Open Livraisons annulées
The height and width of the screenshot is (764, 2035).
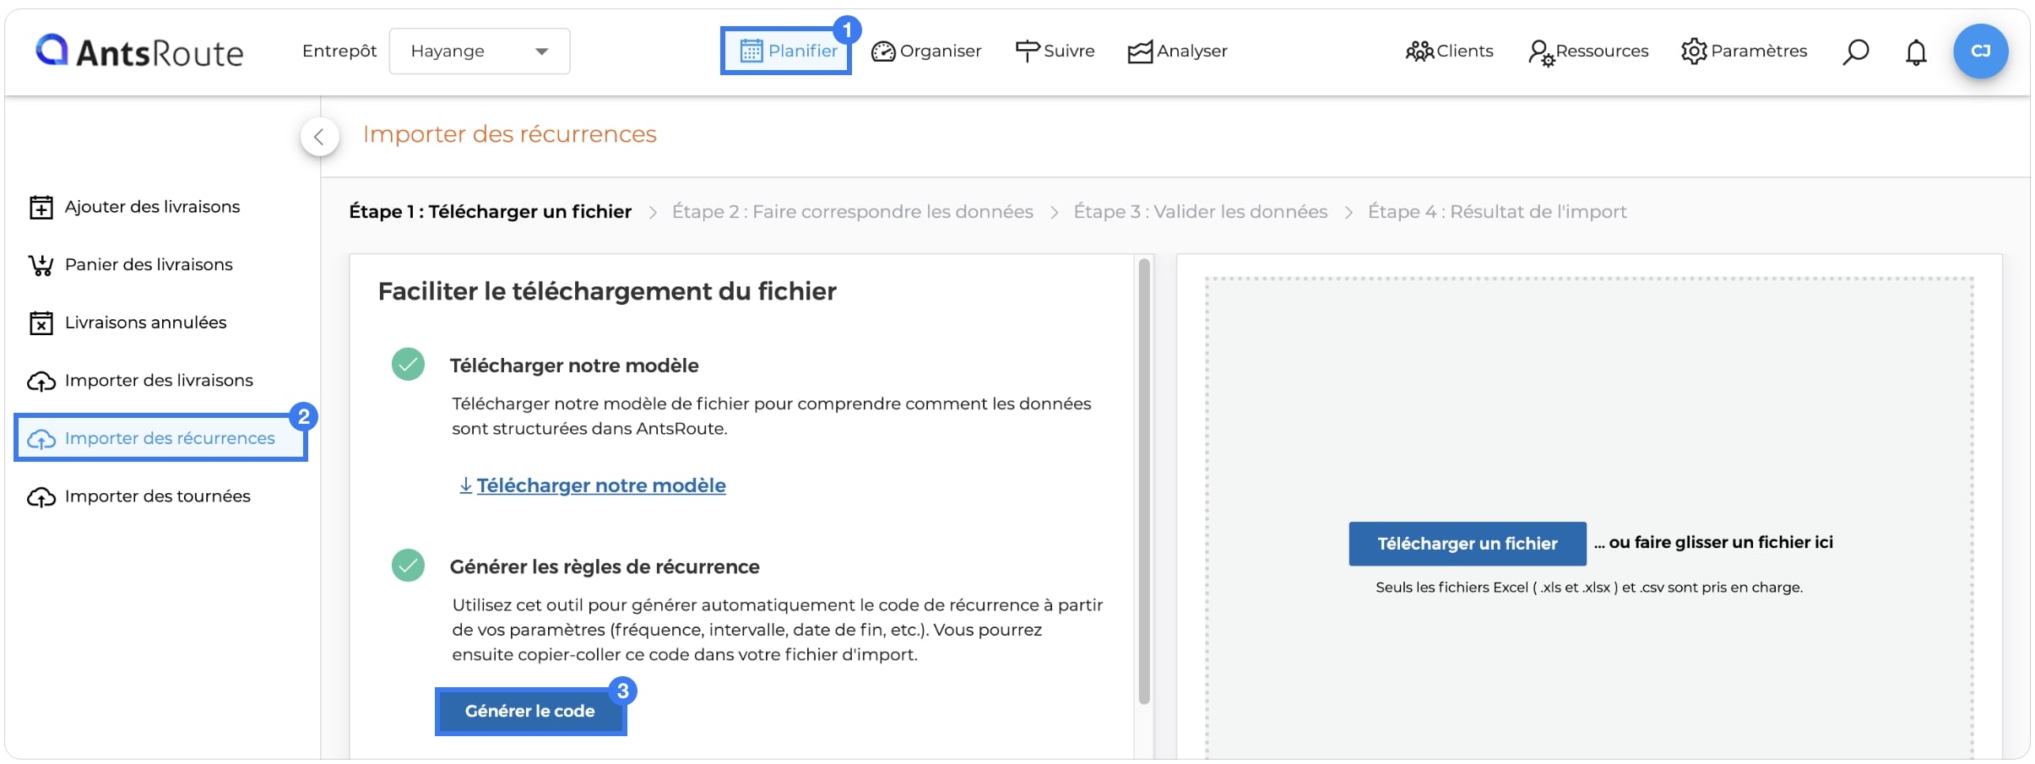pyautogui.click(x=128, y=322)
